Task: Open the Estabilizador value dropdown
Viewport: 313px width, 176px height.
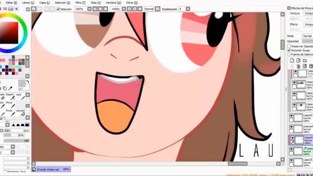Action: 188,9
